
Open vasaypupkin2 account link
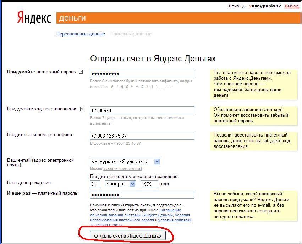click(x=265, y=6)
